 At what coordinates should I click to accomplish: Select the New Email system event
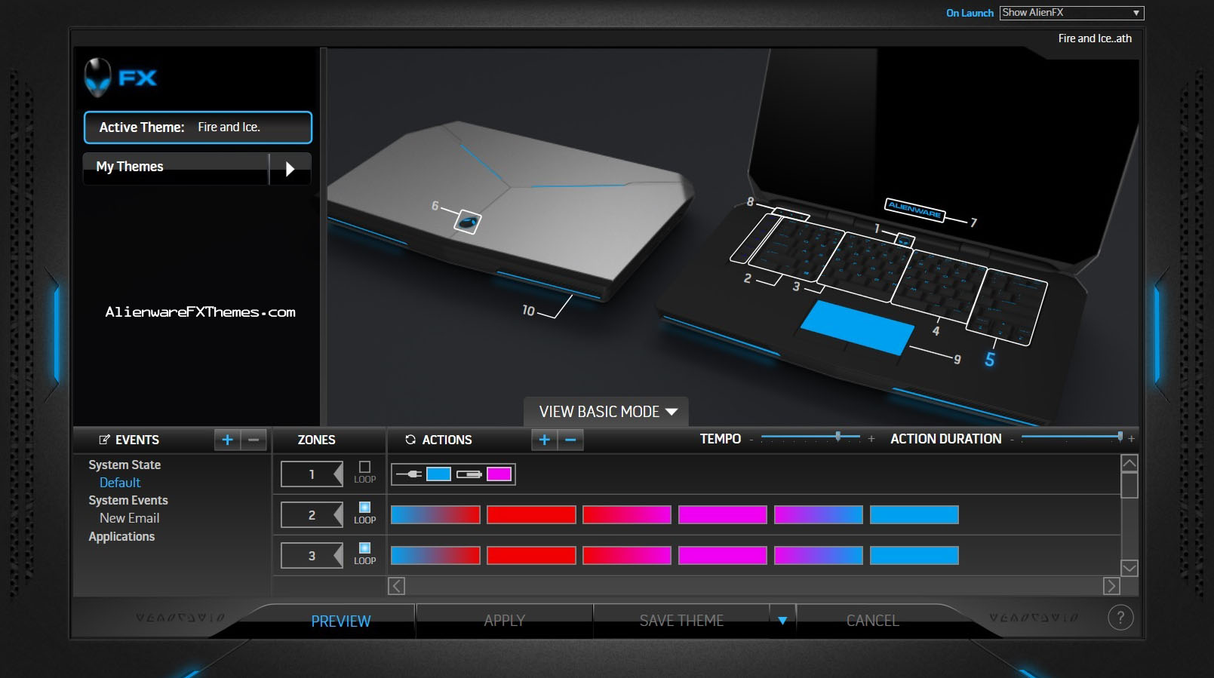[129, 518]
